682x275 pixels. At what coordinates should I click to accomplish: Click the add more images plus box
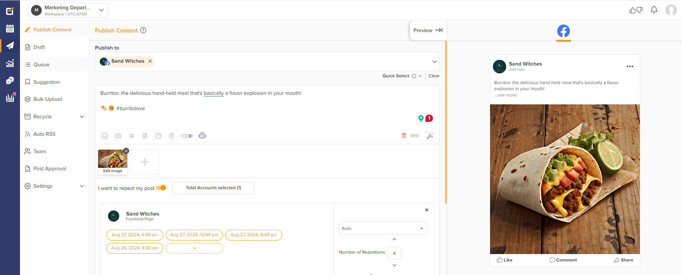pyautogui.click(x=145, y=162)
